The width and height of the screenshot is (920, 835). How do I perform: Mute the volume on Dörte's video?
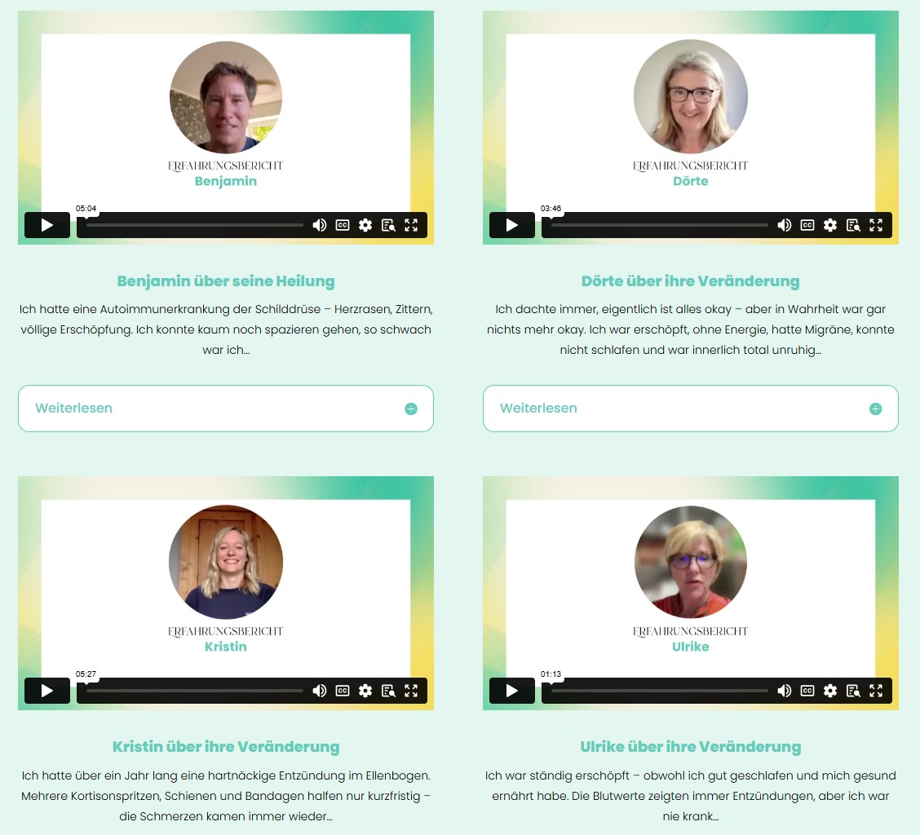click(785, 225)
